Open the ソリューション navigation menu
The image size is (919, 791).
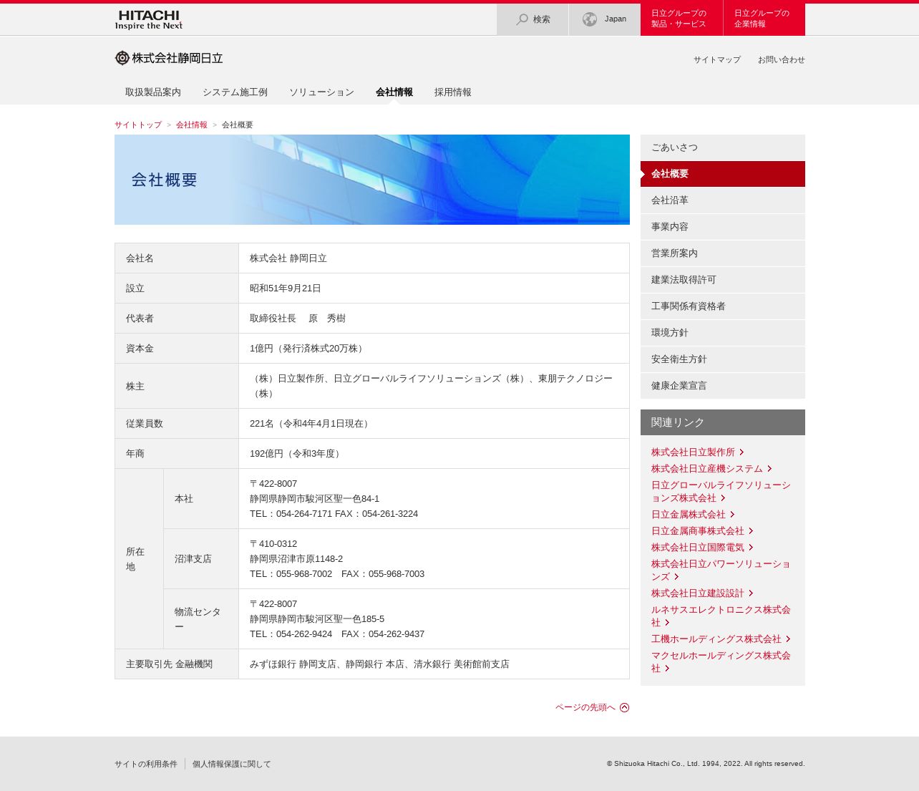coord(321,92)
